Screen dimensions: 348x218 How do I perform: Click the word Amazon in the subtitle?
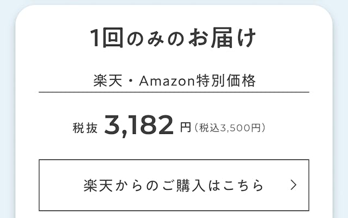pyautogui.click(x=166, y=81)
